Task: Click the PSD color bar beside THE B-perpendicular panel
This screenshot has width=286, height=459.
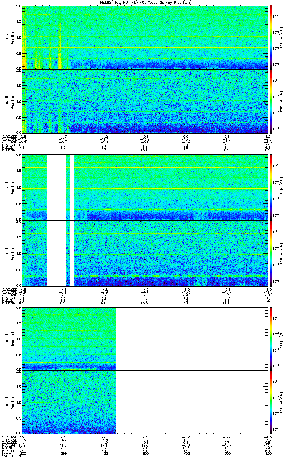Action: 271,338
